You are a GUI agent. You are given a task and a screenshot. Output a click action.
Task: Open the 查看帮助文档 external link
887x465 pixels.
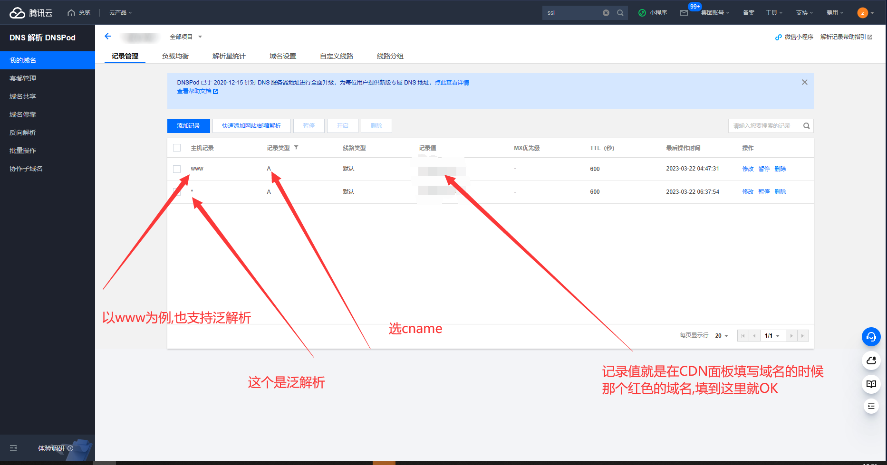[x=197, y=91]
